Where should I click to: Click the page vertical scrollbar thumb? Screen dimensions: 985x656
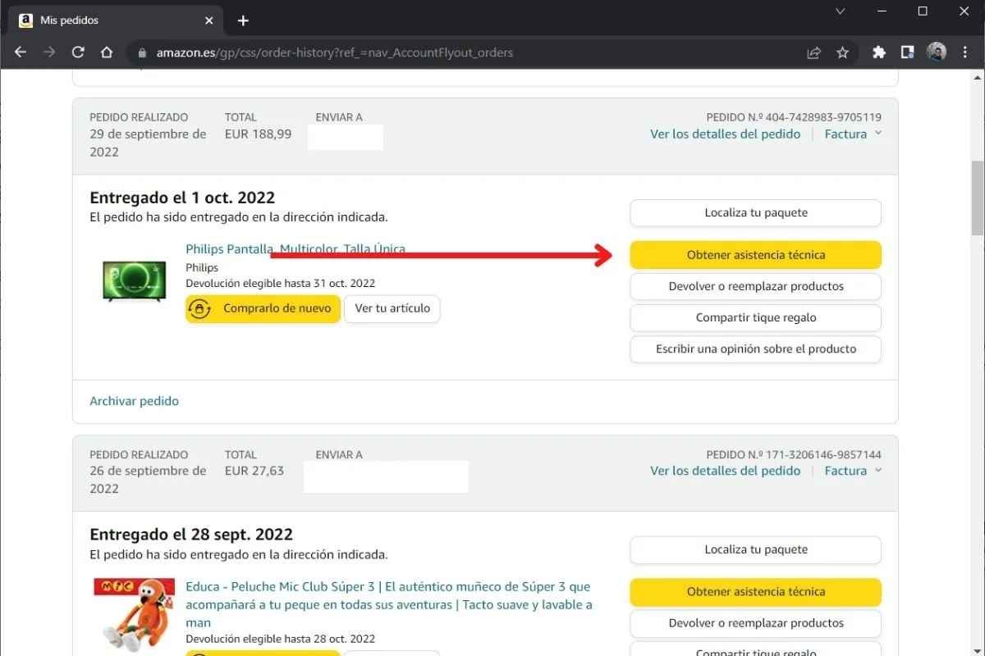(978, 197)
